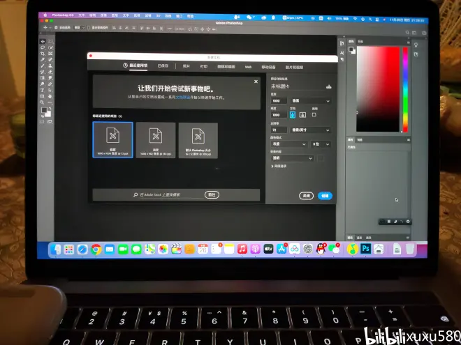The image size is (461, 345).
Task: Open Final Cut Pro from the Dock
Action: tap(177, 250)
